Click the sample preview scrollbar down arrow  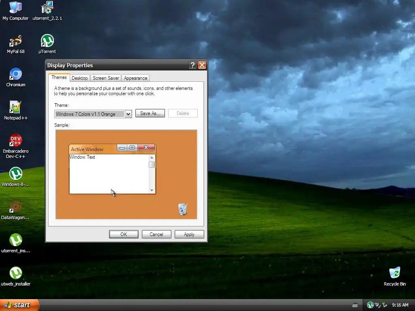click(x=152, y=190)
